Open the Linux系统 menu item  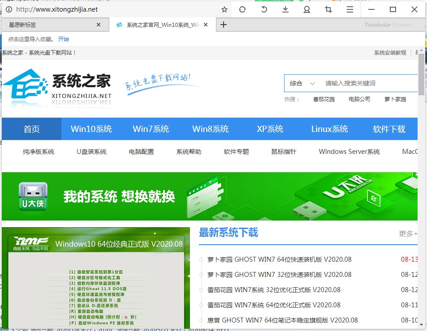[x=329, y=129]
